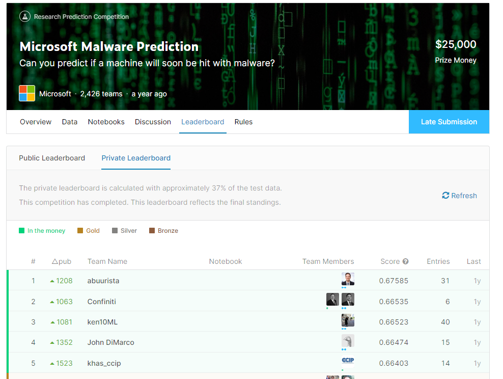Click the $25,000 prize amount
Viewport: 503px width, 379px height.
tap(456, 44)
